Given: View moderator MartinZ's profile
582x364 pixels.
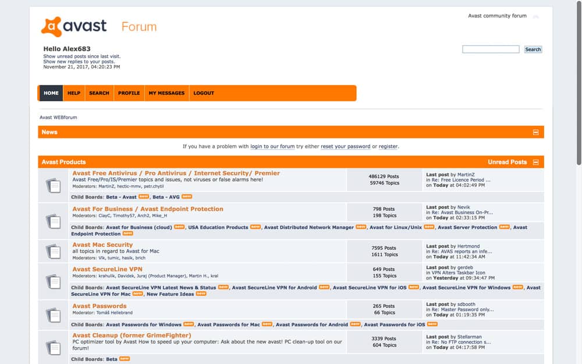Looking at the screenshot, I should click(x=106, y=186).
